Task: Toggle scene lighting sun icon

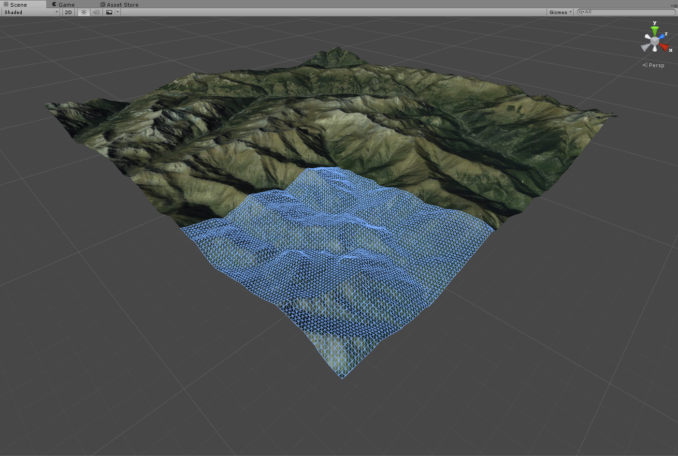Action: (84, 12)
